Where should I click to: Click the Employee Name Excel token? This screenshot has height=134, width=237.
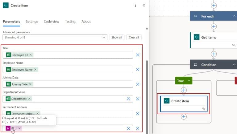coord(22,70)
